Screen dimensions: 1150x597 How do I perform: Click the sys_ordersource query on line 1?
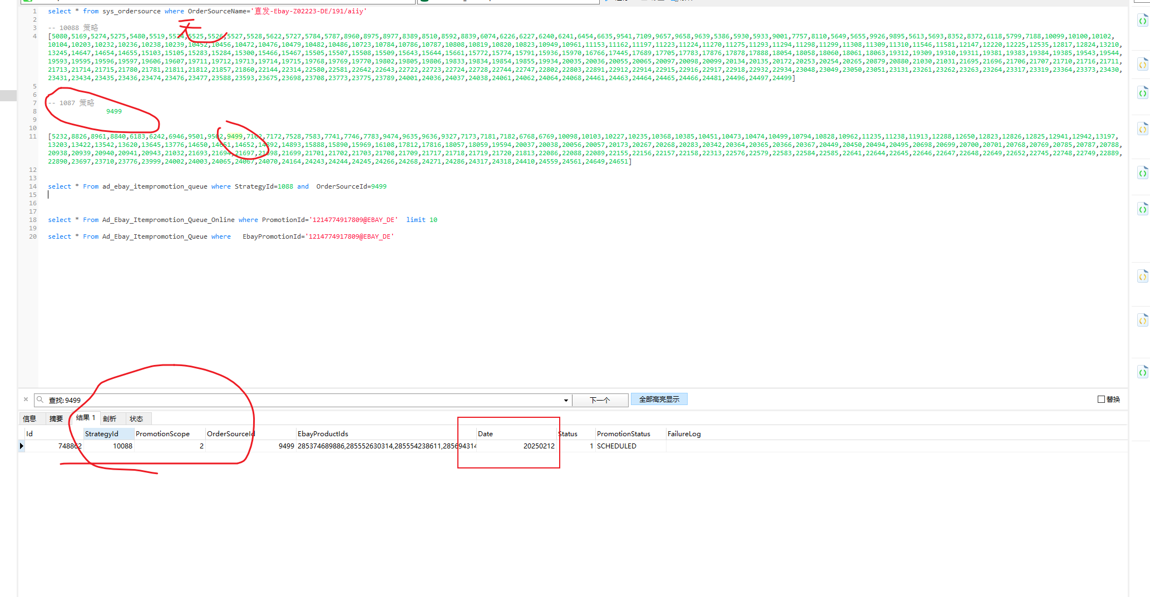coord(207,11)
